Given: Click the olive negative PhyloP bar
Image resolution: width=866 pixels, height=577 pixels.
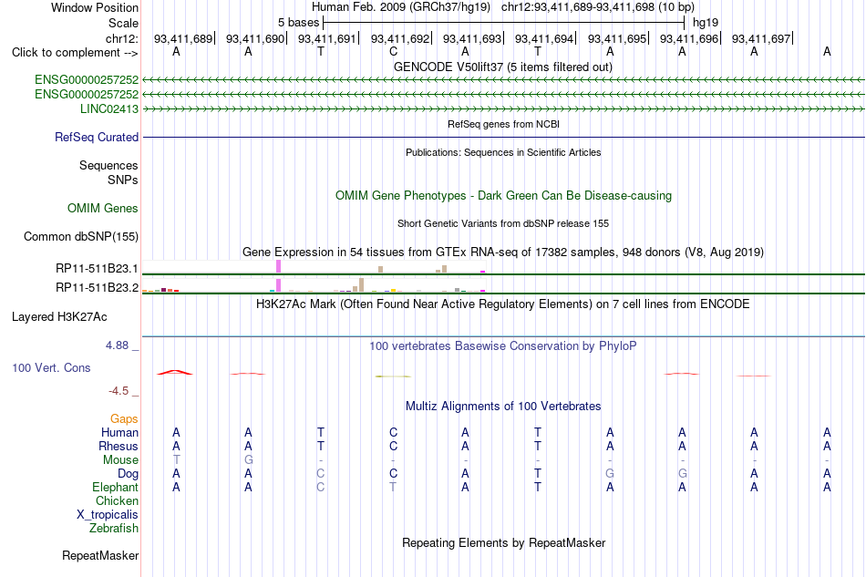Looking at the screenshot, I should tap(393, 376).
